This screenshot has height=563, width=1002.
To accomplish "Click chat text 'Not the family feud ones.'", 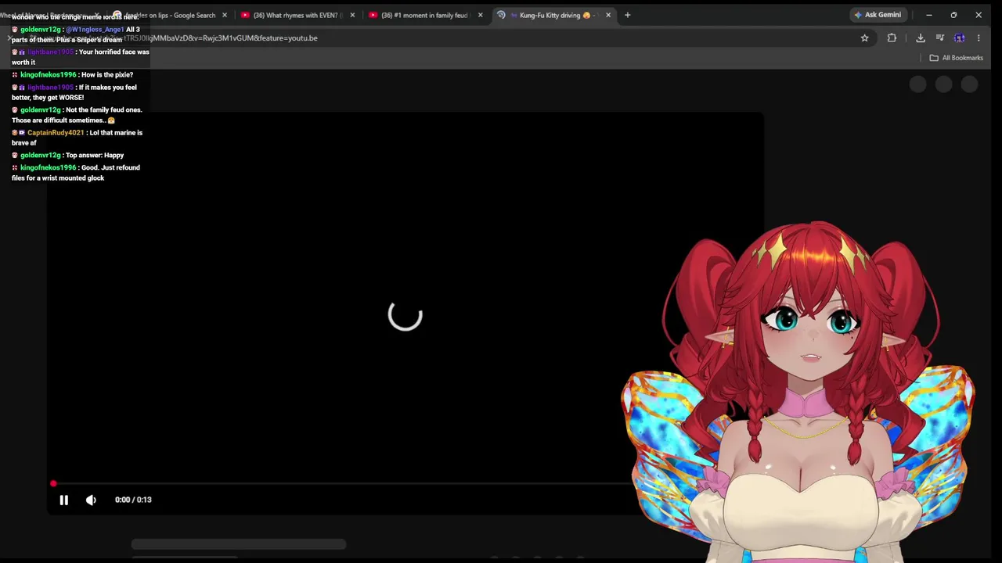I will (x=104, y=110).
